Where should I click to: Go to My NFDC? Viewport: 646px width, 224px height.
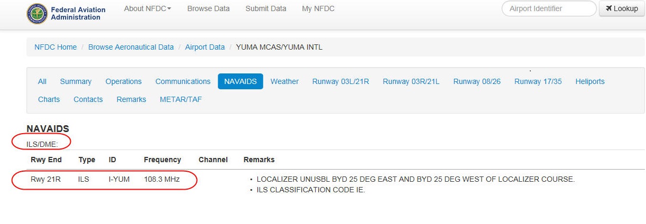coord(318,8)
